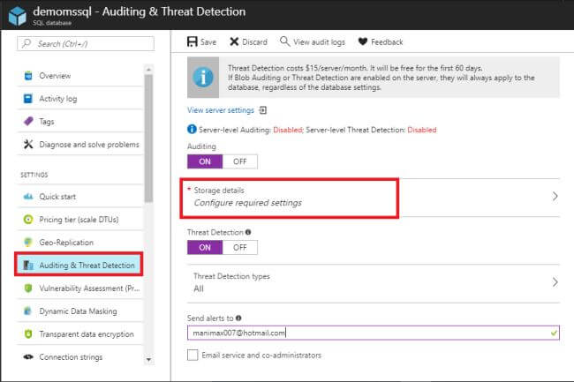The image size is (574, 382).
Task: Expand Threat Detection types chevron arrow
Action: click(x=555, y=282)
